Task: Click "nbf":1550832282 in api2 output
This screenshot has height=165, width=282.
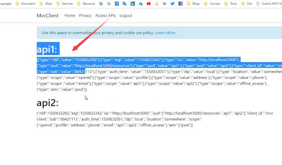Action: pyautogui.click(x=53, y=113)
